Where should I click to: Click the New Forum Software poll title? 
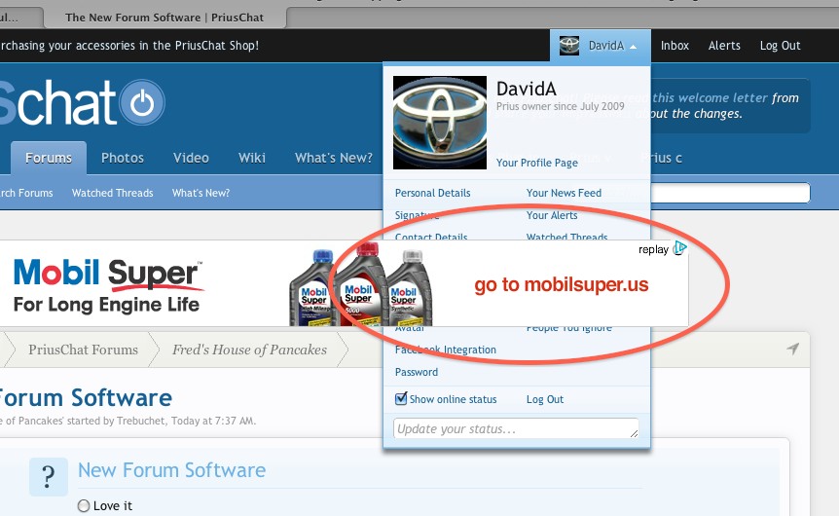coord(171,470)
